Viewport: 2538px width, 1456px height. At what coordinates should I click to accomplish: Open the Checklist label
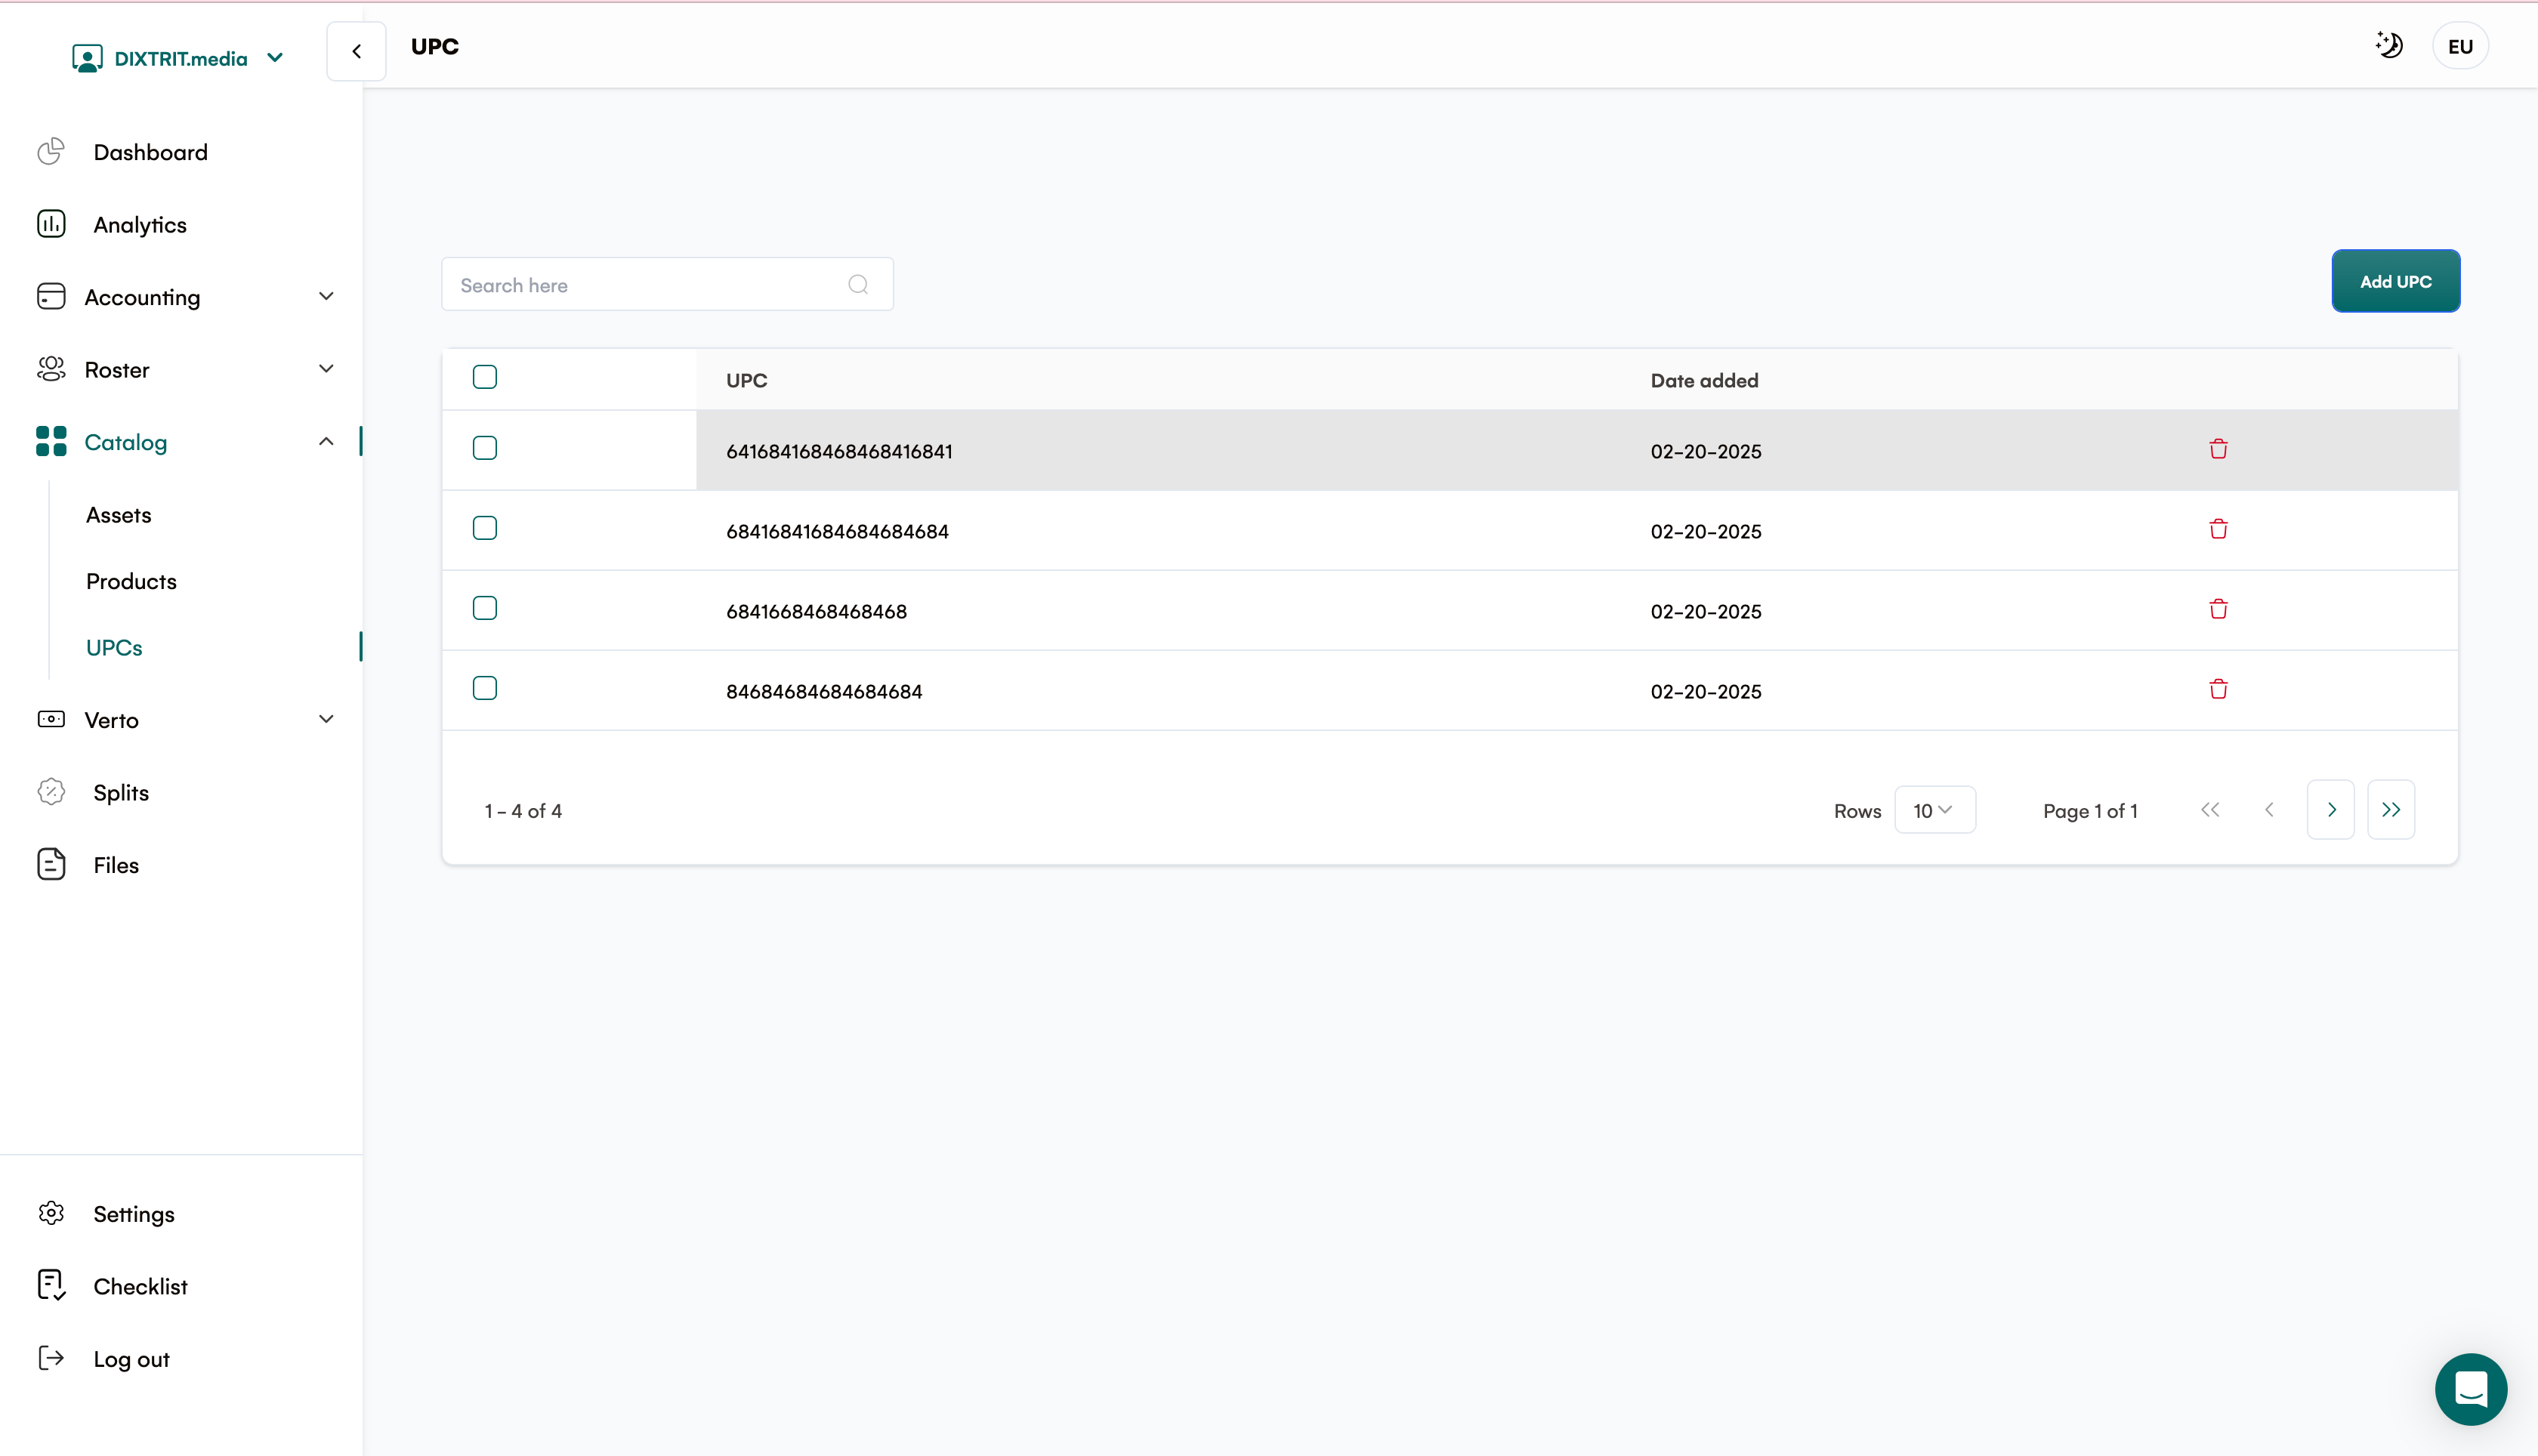point(141,1286)
